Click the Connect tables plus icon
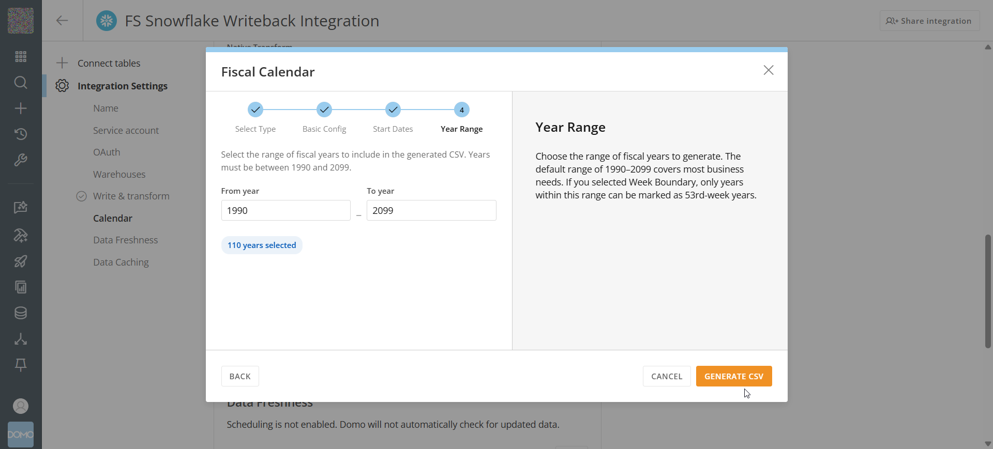Image resolution: width=993 pixels, height=449 pixels. coord(62,63)
